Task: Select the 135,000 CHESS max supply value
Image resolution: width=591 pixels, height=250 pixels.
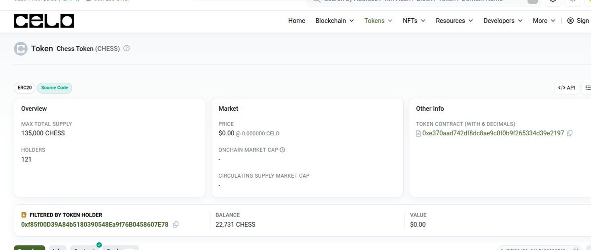Action: [x=43, y=133]
